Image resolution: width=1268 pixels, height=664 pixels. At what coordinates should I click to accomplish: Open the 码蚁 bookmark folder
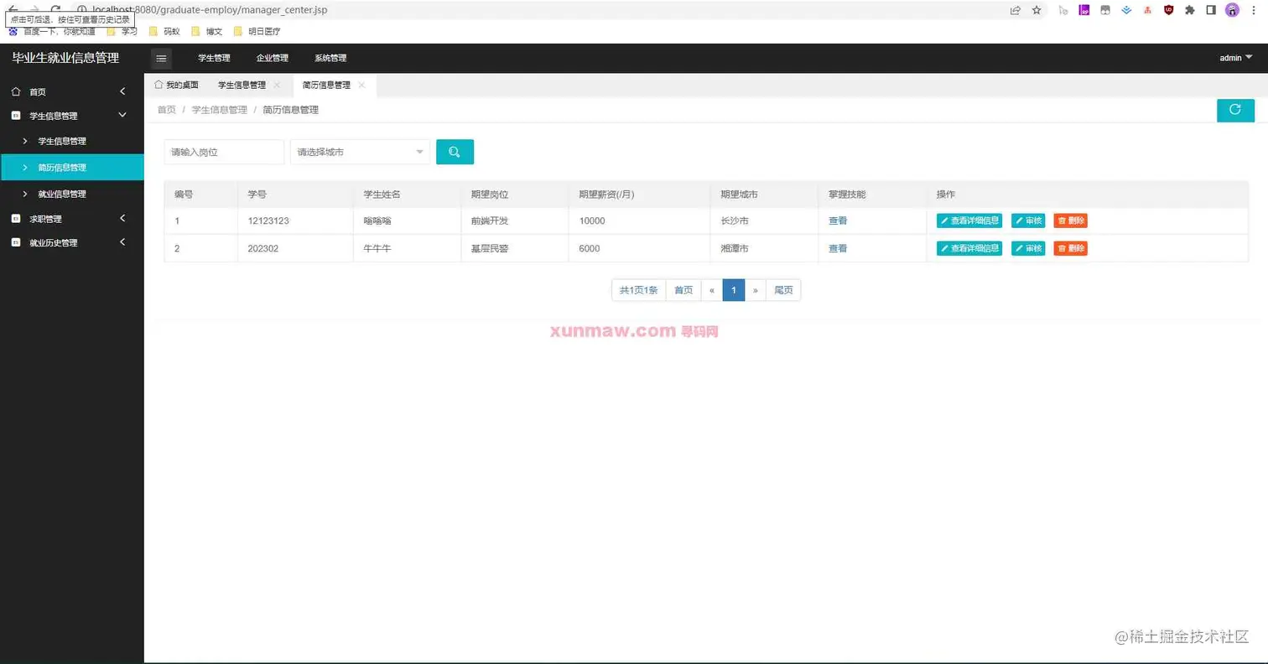point(164,31)
